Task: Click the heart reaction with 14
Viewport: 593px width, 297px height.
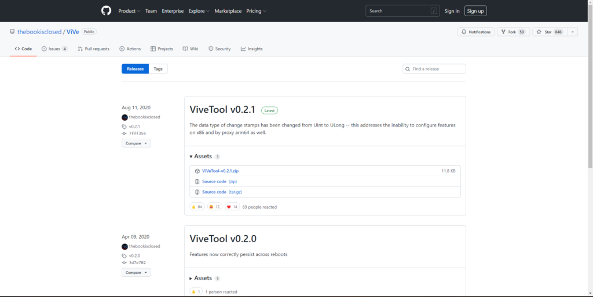Action: coord(232,207)
